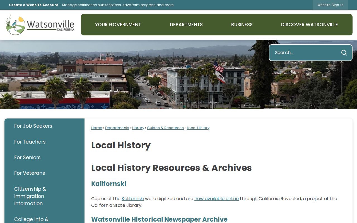
Task: Open the now available online link
Action: [x=216, y=199]
